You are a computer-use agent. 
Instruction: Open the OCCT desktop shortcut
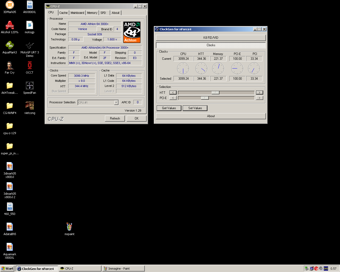coord(29,67)
